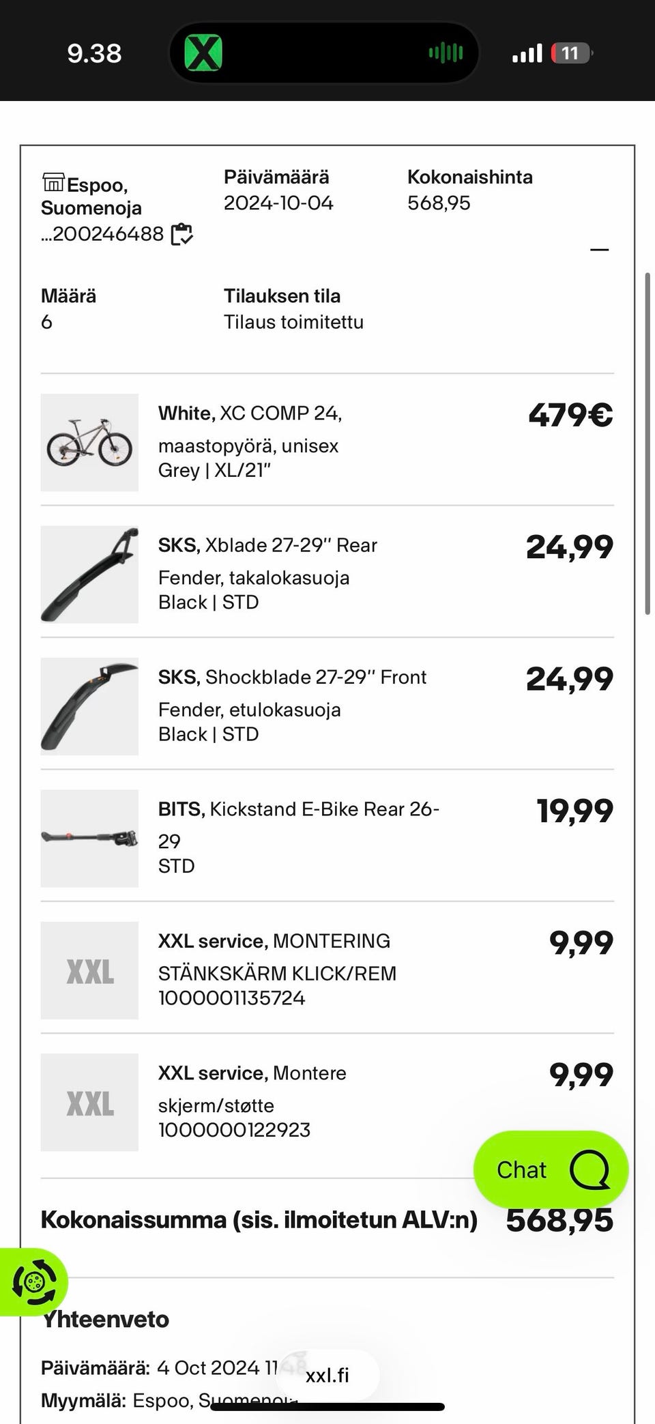The image size is (655, 1424).
Task: Open SKS Shockblade Front fender thumbnail
Action: (x=89, y=706)
